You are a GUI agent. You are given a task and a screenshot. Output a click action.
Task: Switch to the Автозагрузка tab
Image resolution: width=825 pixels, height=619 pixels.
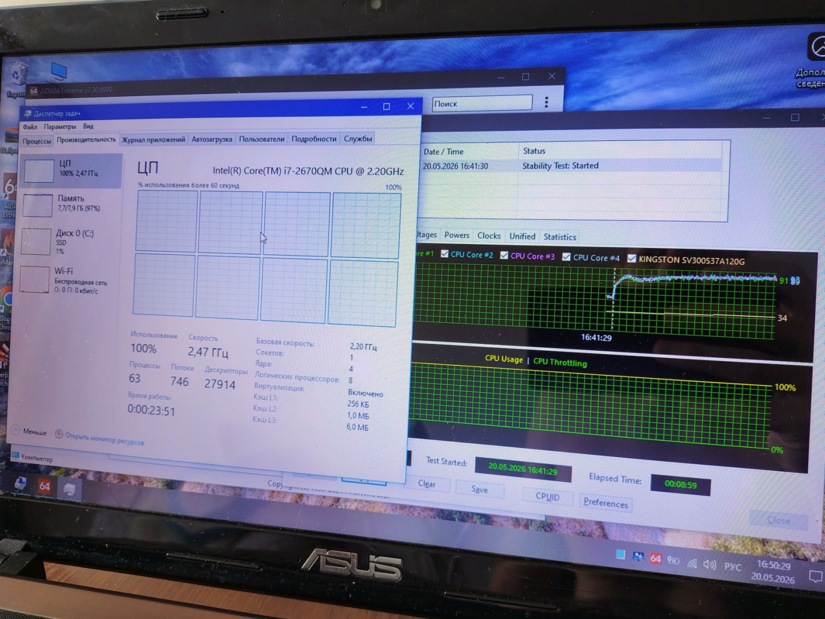tap(212, 139)
